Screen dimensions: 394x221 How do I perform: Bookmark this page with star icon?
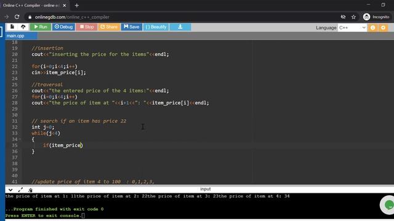tap(353, 17)
